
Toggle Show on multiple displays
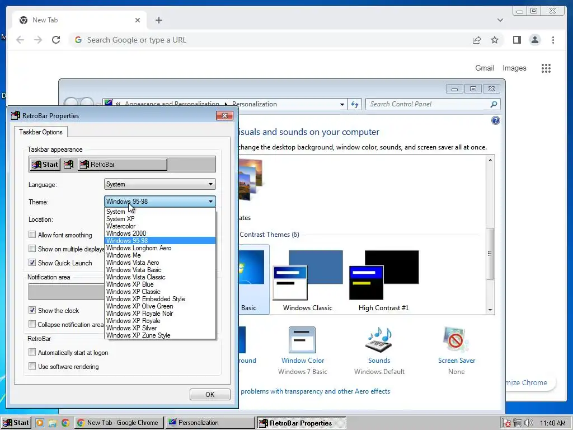pos(32,249)
